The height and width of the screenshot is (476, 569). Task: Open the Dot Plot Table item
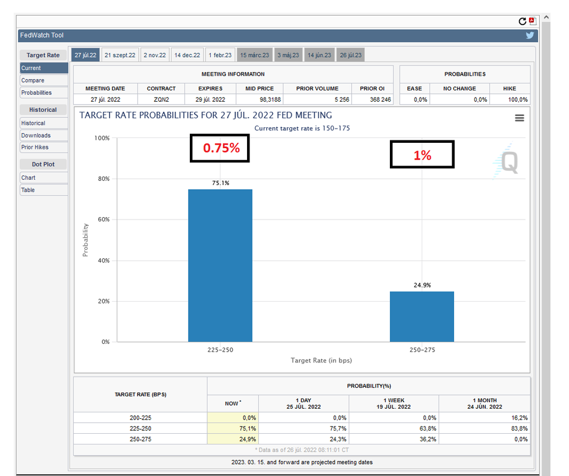(44, 190)
